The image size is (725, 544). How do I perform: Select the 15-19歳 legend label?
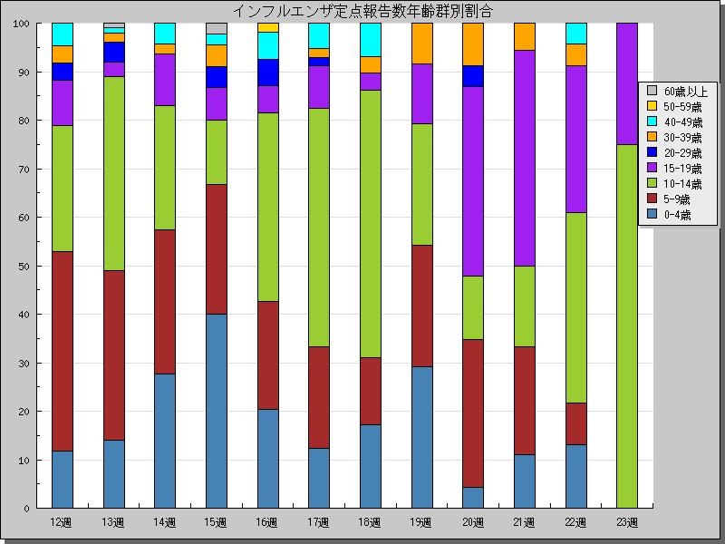click(x=682, y=169)
